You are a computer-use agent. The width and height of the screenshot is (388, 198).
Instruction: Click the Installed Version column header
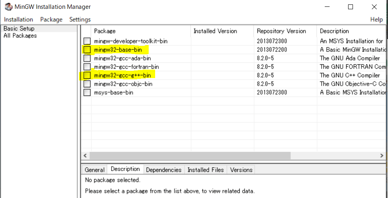[x=222, y=31]
